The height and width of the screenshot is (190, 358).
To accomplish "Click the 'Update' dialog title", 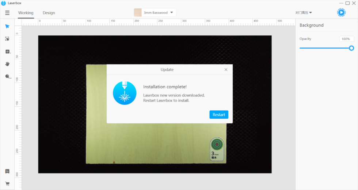I will [x=167, y=70].
